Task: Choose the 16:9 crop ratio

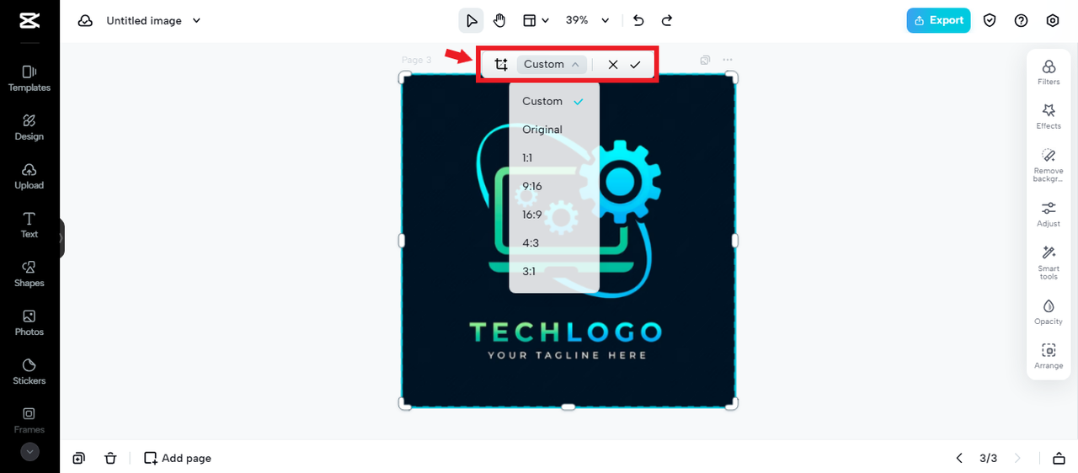Action: 554,215
